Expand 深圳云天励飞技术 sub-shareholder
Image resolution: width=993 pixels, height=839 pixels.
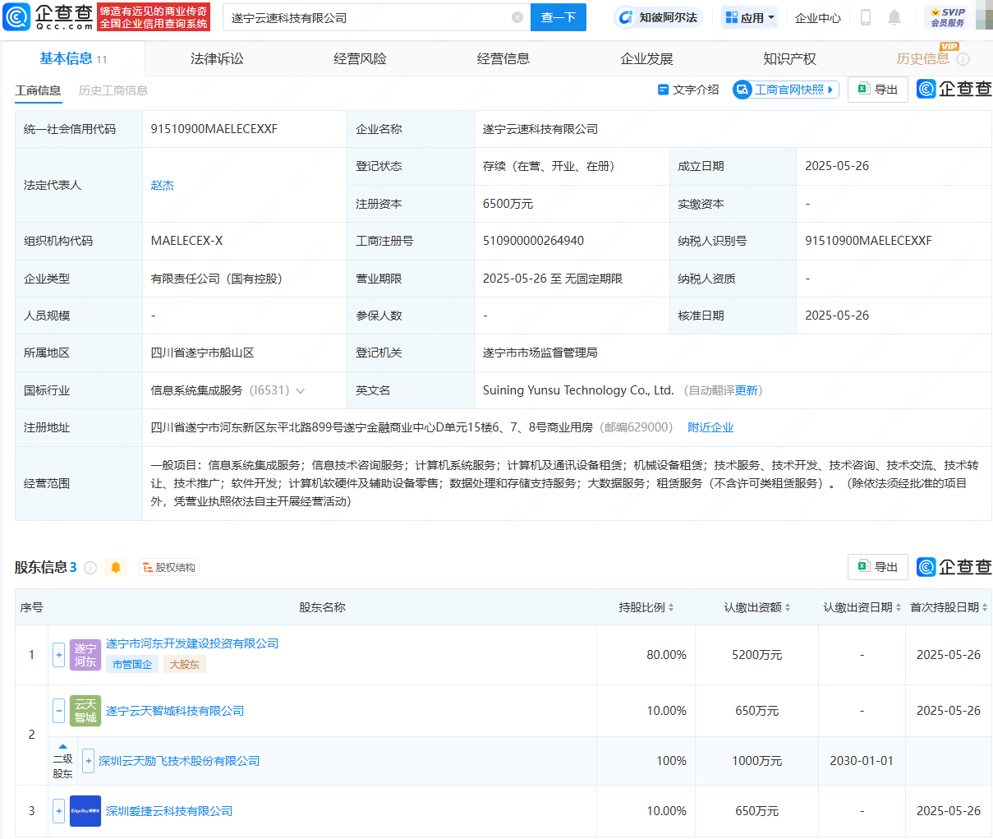pyautogui.click(x=89, y=761)
